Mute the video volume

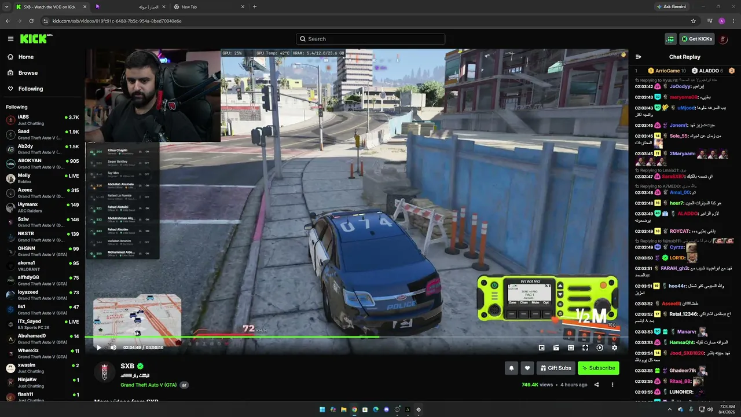click(x=113, y=348)
